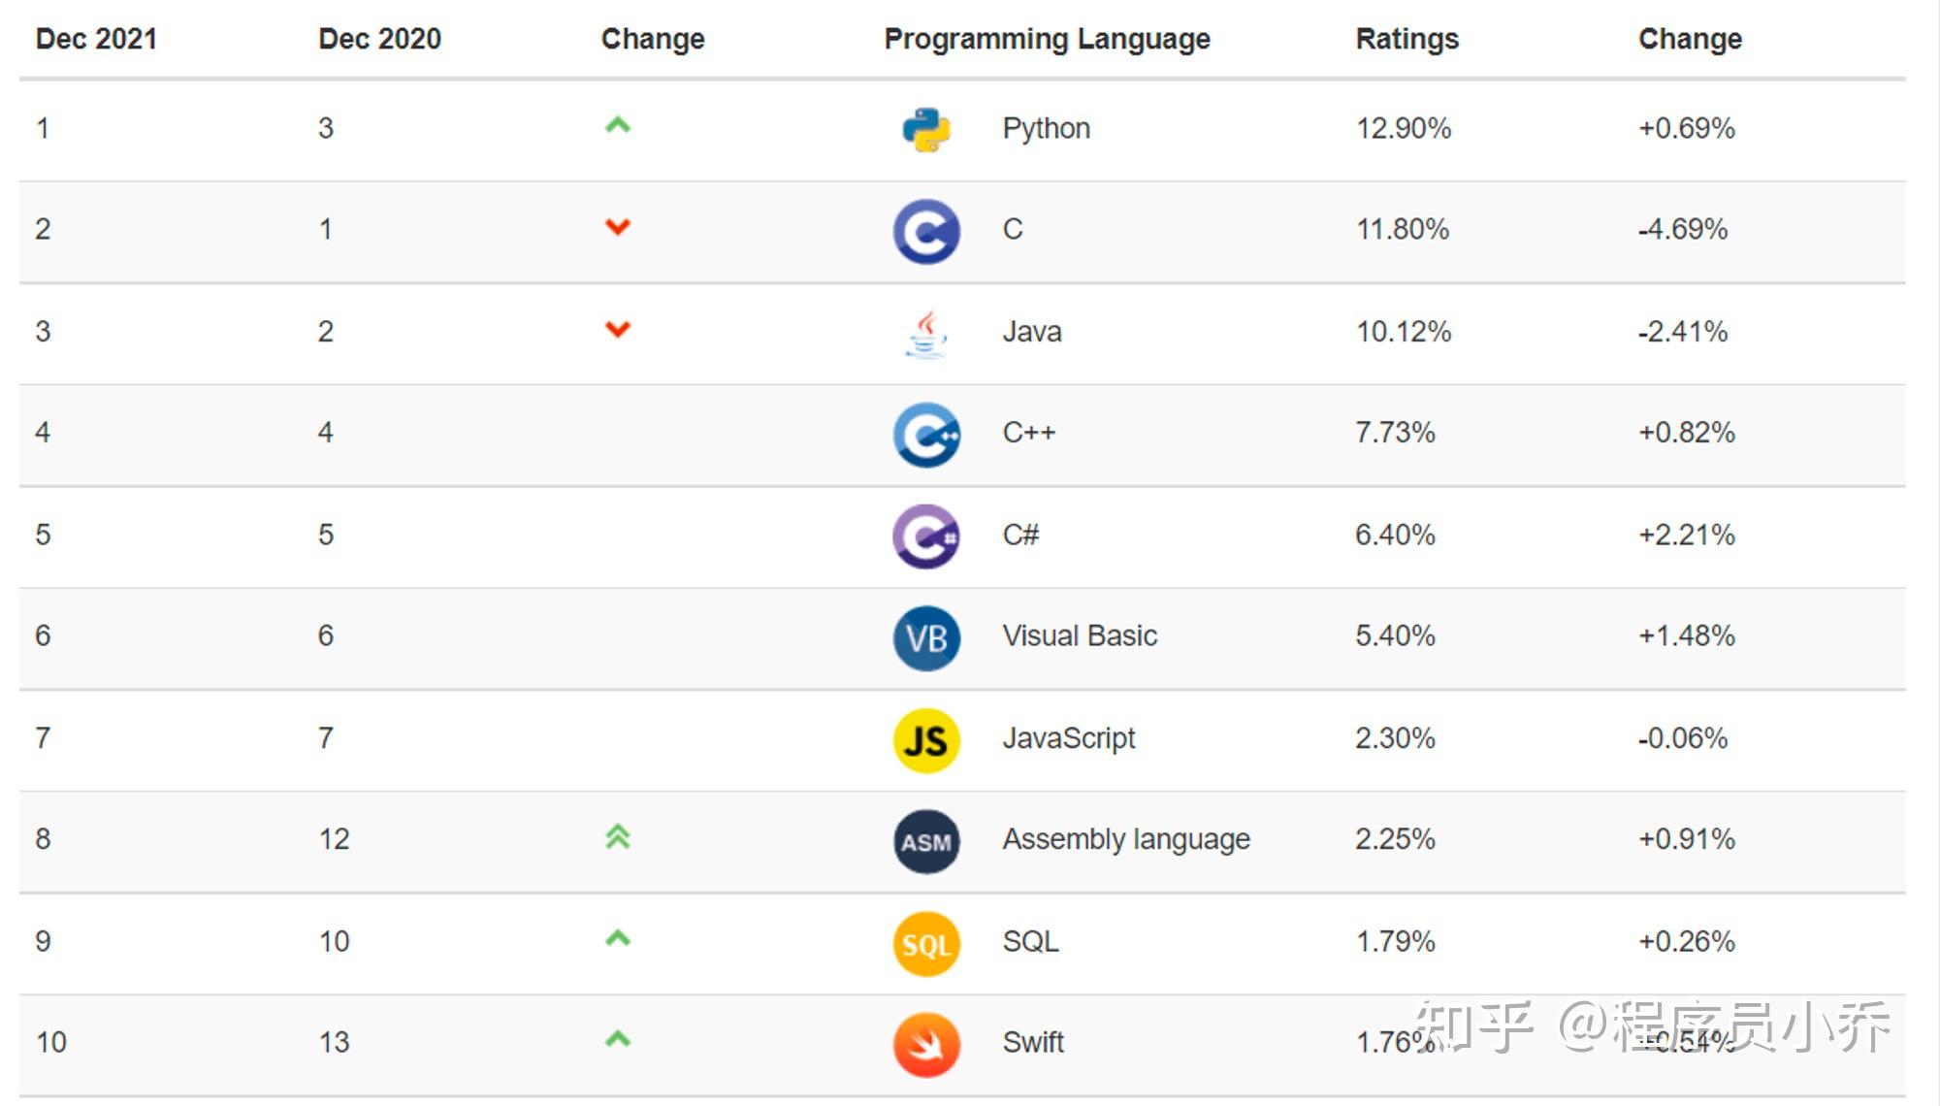Click the Dec 2021 column header

click(96, 39)
